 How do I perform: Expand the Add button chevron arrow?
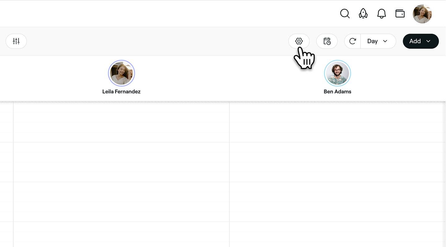(x=428, y=41)
